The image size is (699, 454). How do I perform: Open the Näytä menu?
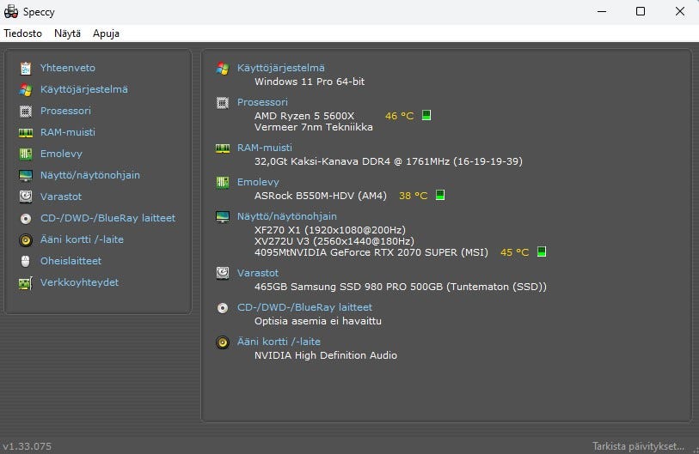[67, 33]
